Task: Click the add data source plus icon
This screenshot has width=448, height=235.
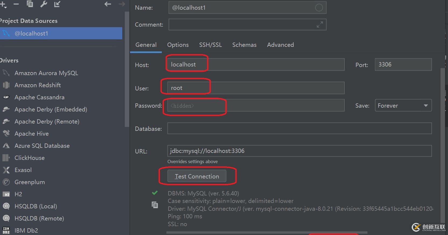Action: (3, 4)
